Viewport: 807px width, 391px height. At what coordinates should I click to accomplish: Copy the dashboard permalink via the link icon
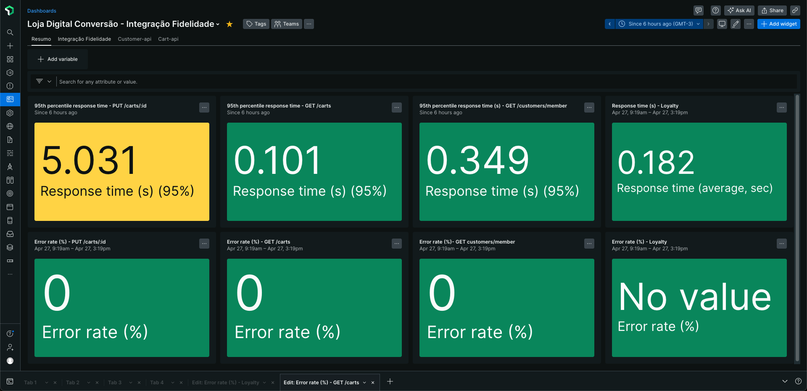click(795, 10)
